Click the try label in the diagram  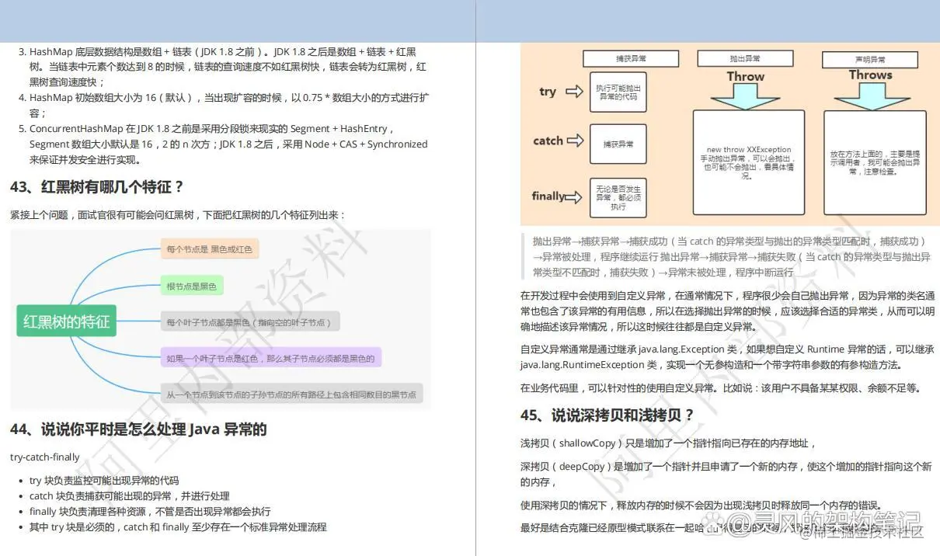[x=548, y=92]
